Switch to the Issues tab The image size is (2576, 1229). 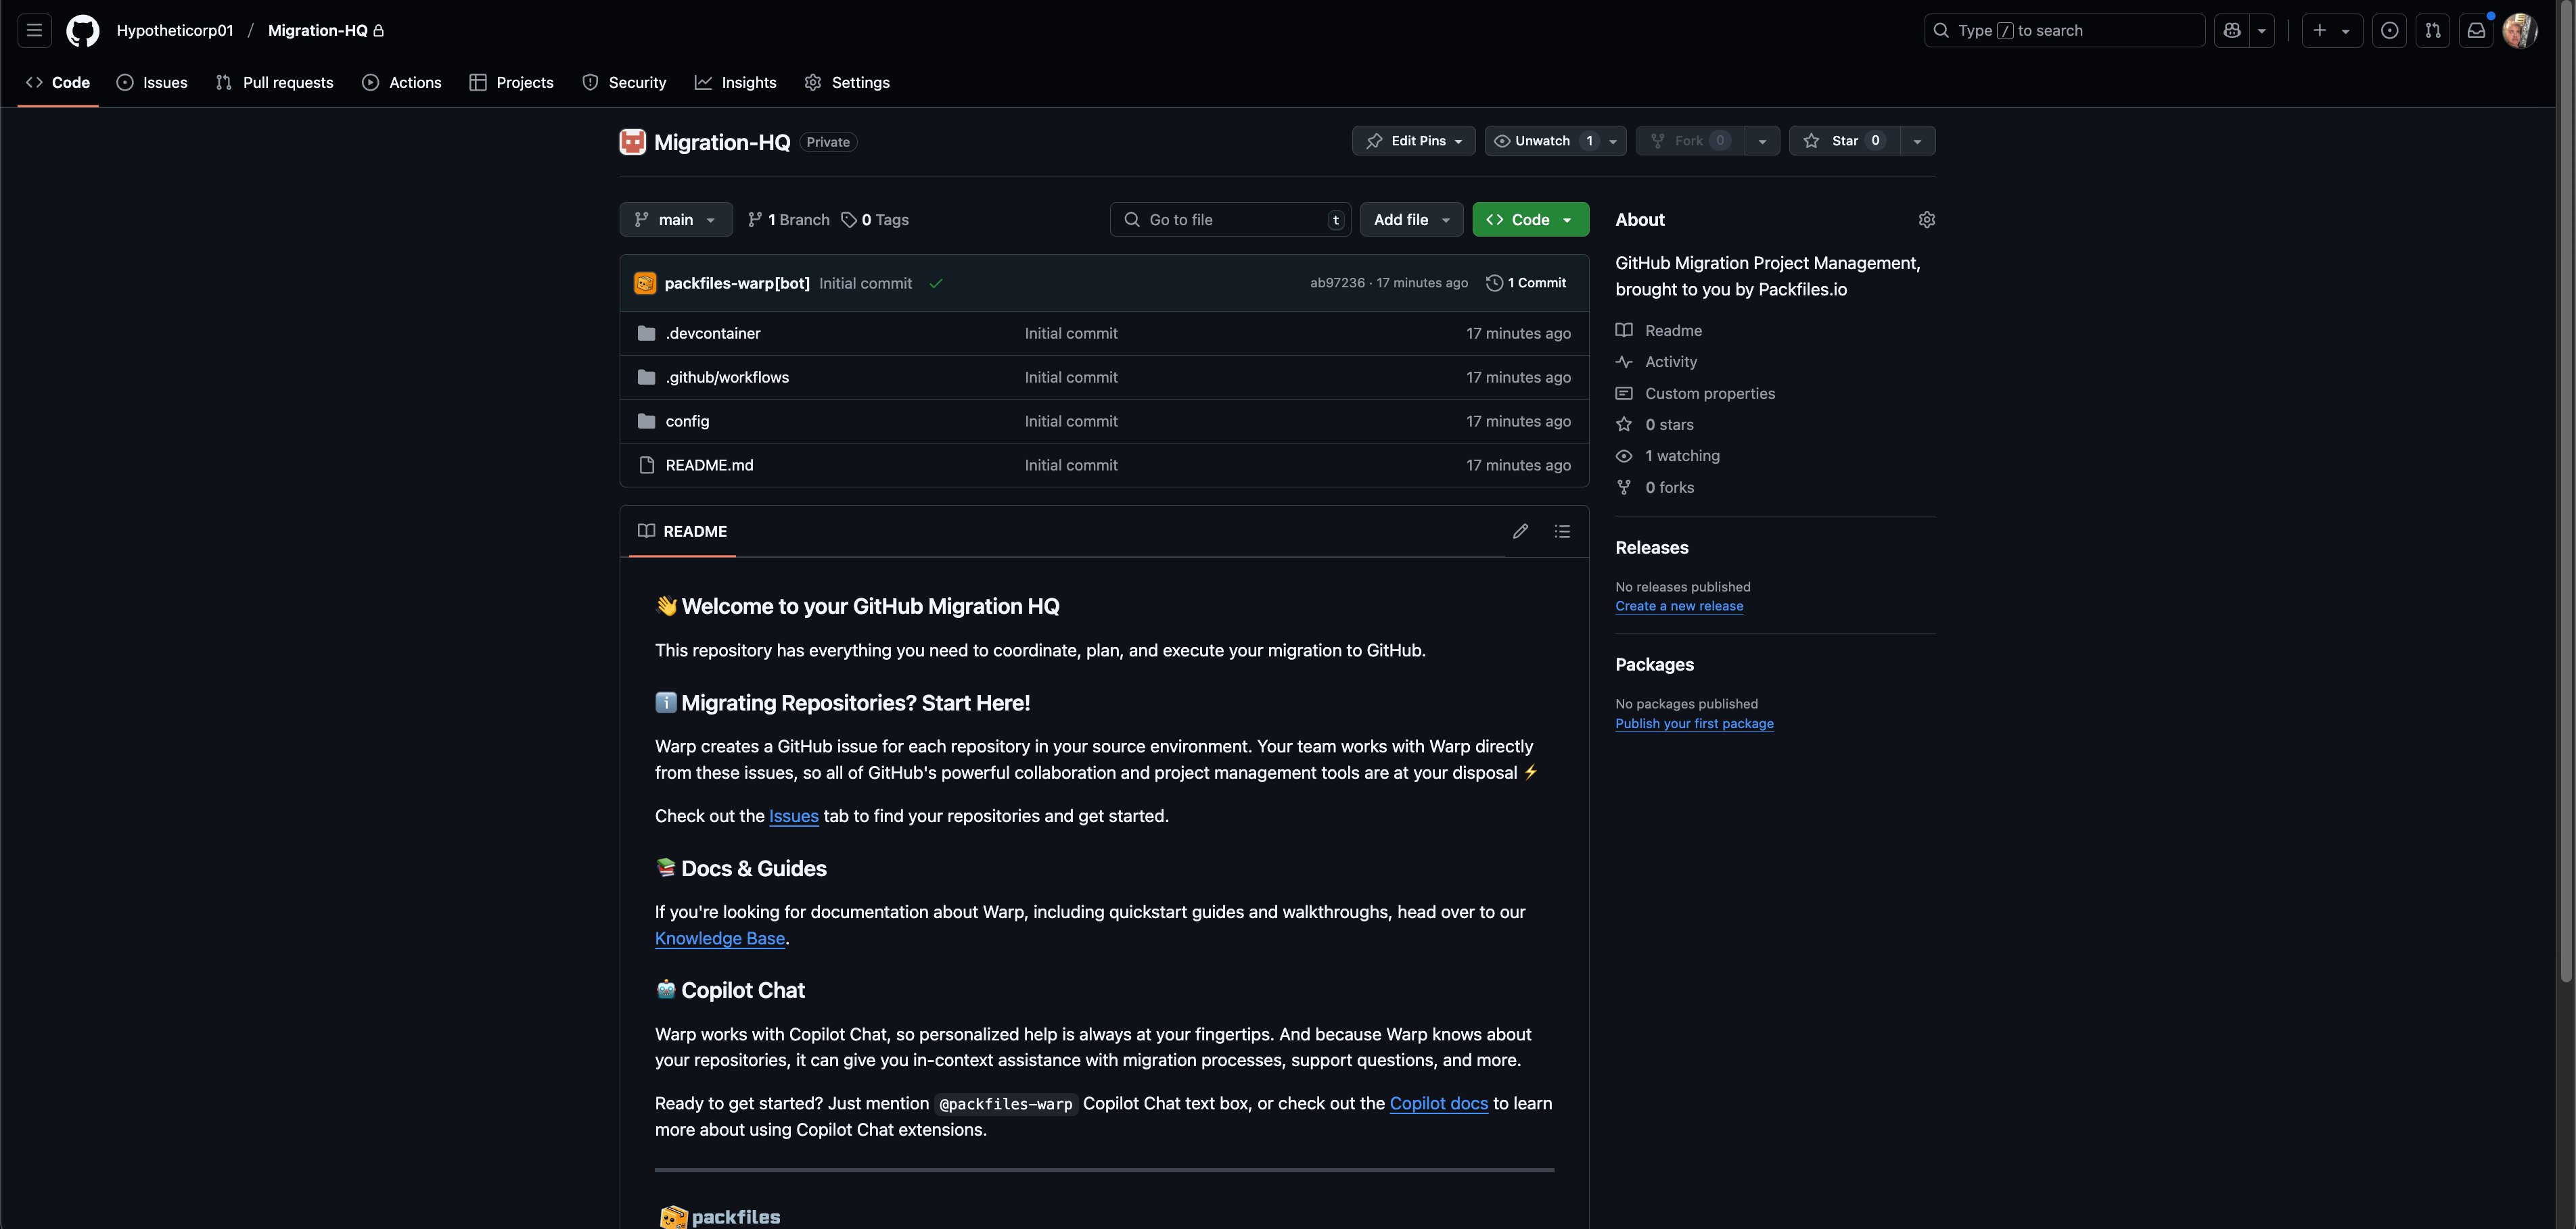(152, 83)
